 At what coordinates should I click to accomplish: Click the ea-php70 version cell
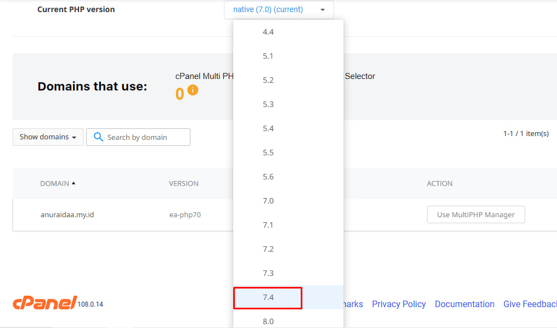185,215
